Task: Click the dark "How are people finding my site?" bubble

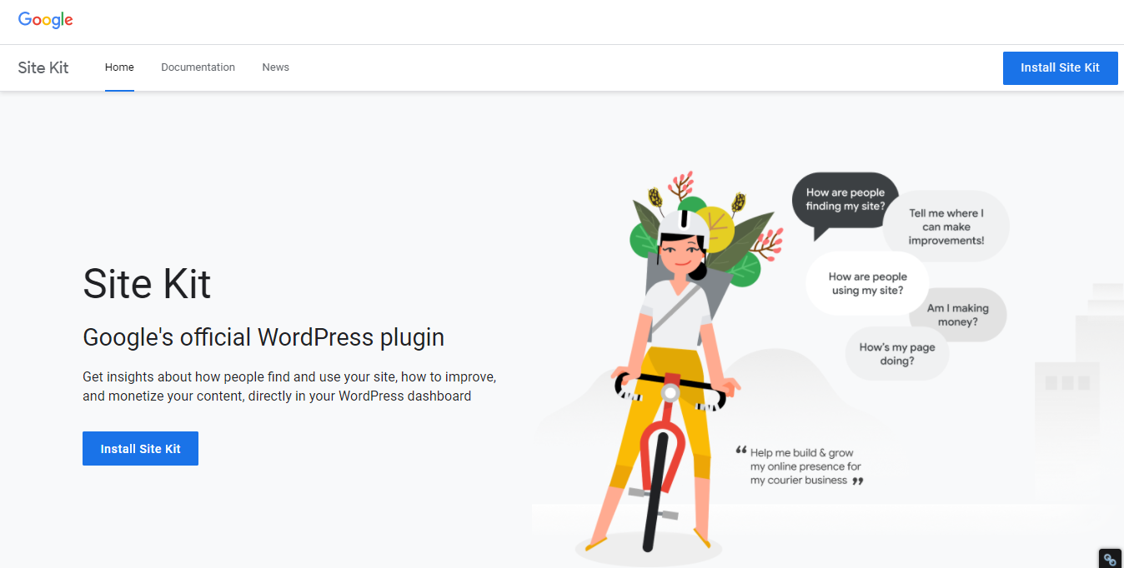Action: click(x=845, y=199)
